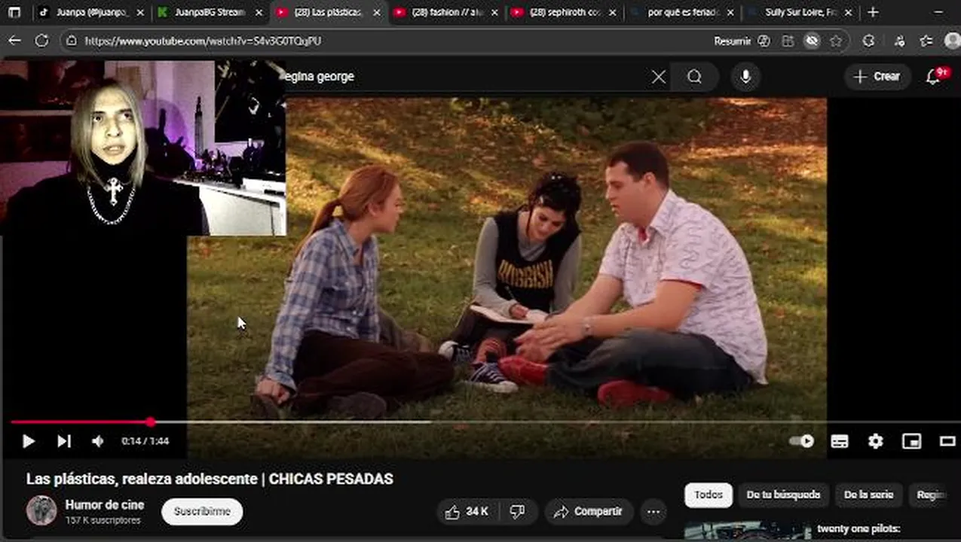The image size is (961, 542).
Task: Switch to por qué es feriado tab
Action: click(682, 13)
